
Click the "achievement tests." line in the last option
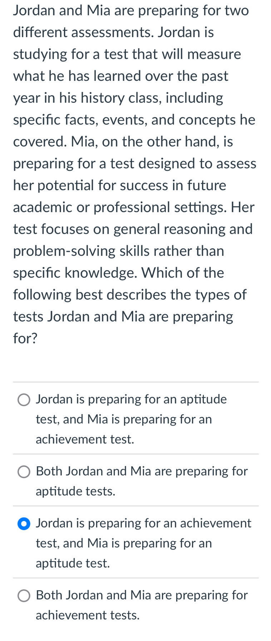(88, 615)
